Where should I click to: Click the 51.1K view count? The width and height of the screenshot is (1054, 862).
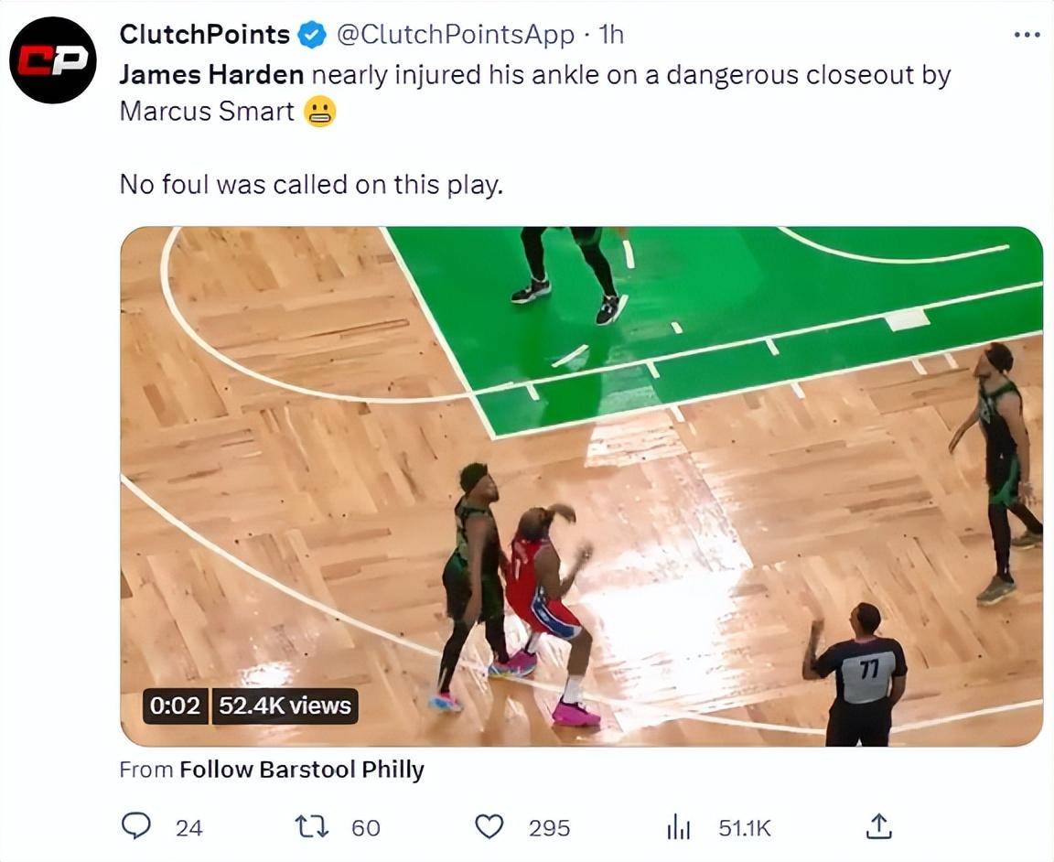click(745, 828)
